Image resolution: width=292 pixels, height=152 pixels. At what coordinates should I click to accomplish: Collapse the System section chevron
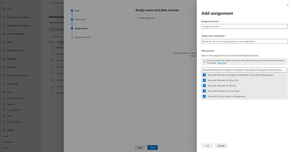pyautogui.click(x=38, y=130)
